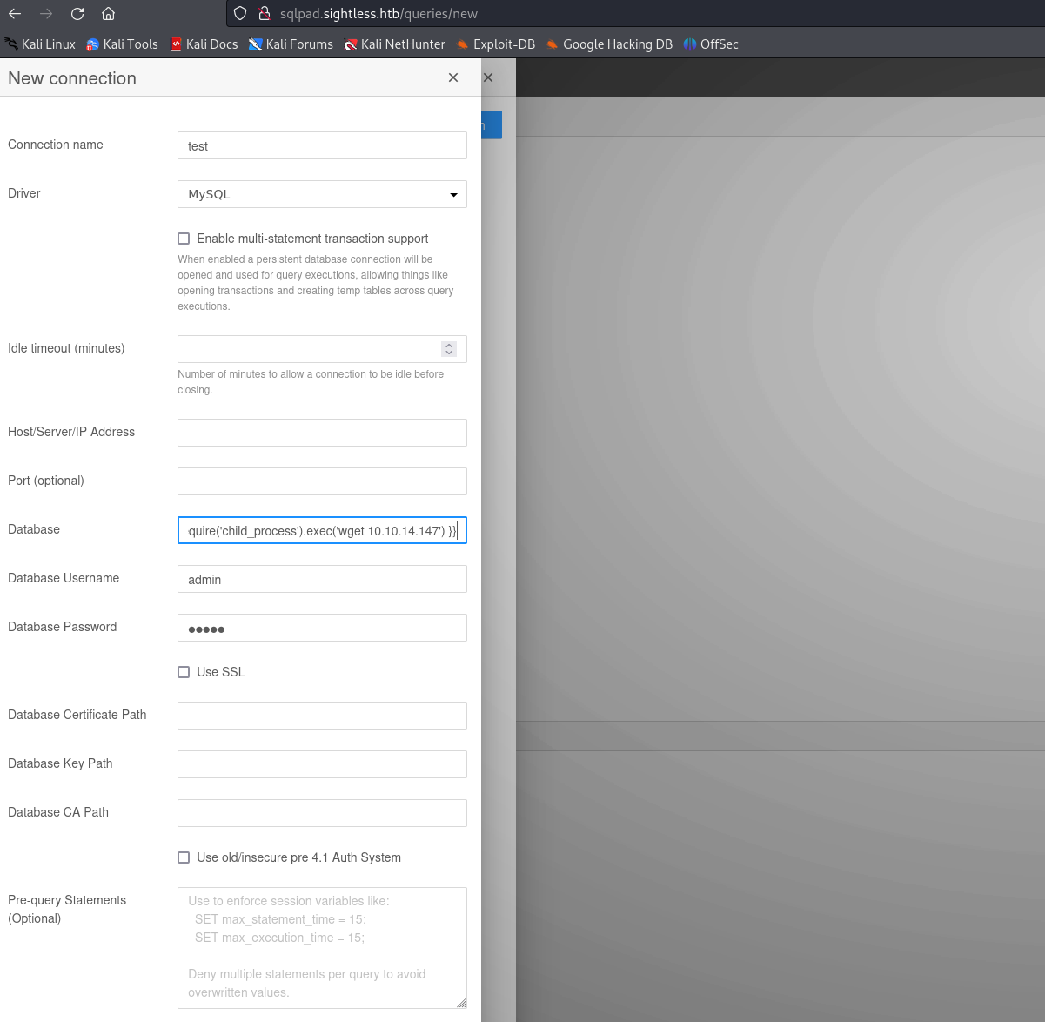Open the Exploit-DB bookmark

[495, 44]
